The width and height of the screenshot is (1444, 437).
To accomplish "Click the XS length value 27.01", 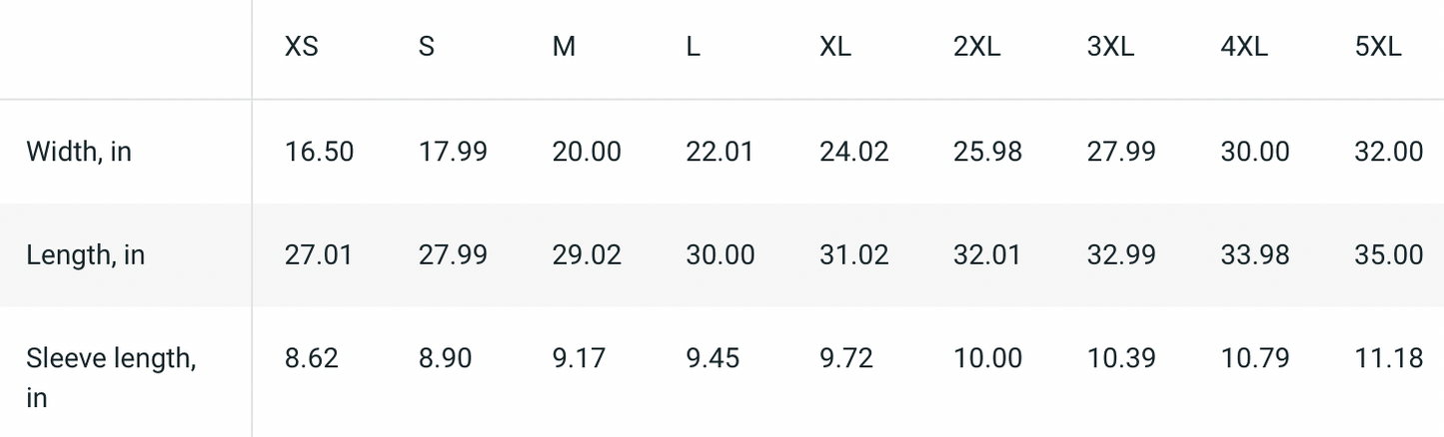I will coord(319,254).
